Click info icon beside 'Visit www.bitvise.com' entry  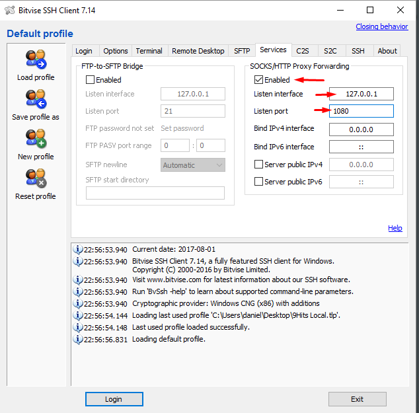tap(78, 280)
